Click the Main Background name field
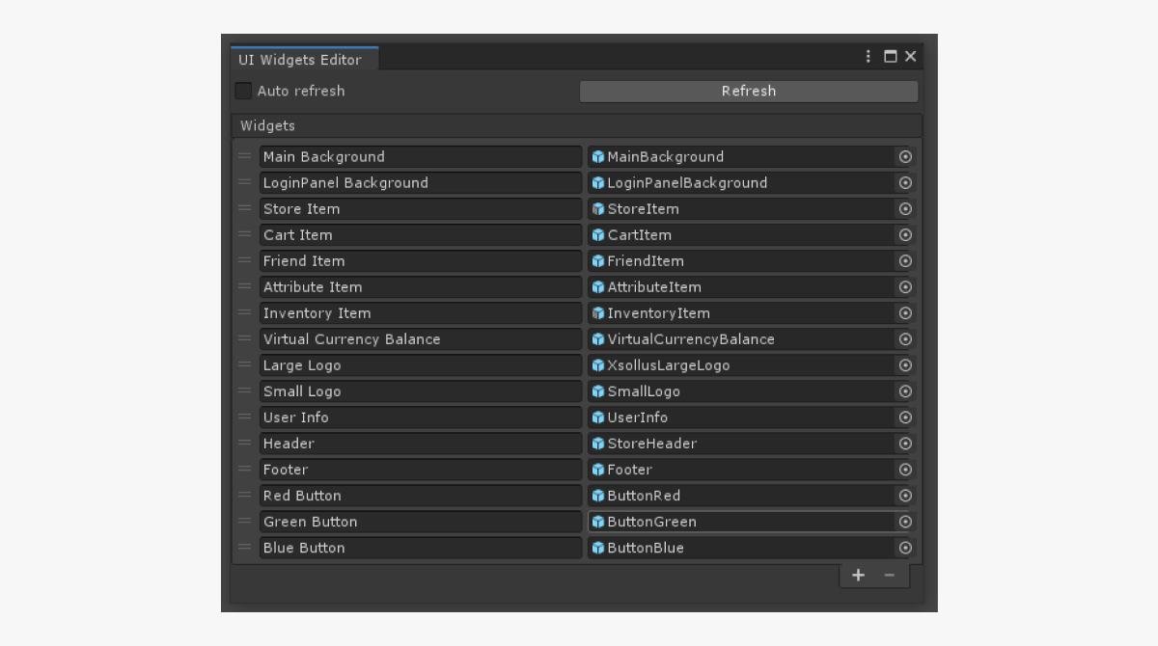The height and width of the screenshot is (646, 1158). pos(420,157)
